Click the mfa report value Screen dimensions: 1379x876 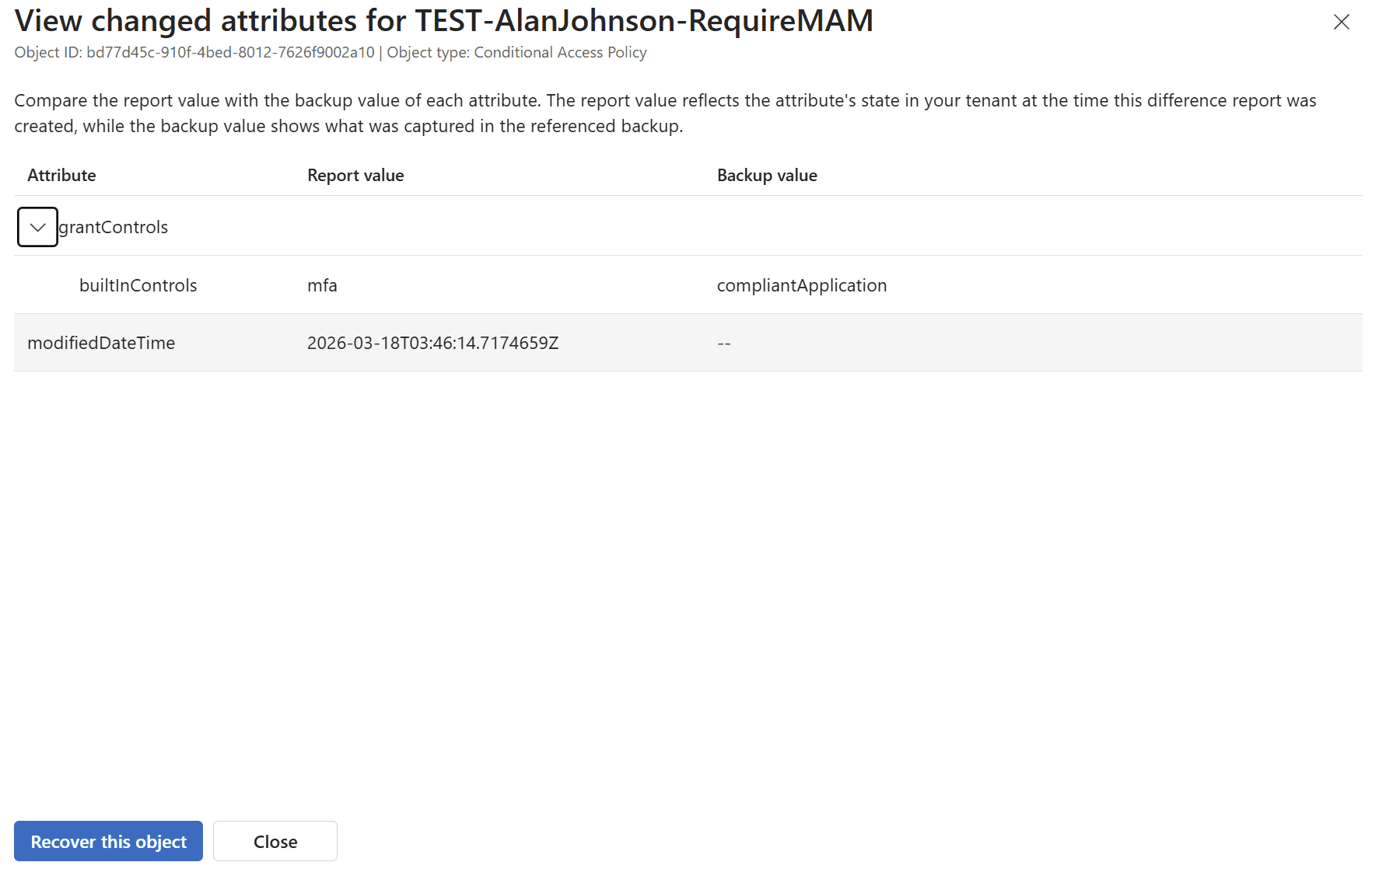[x=322, y=285]
